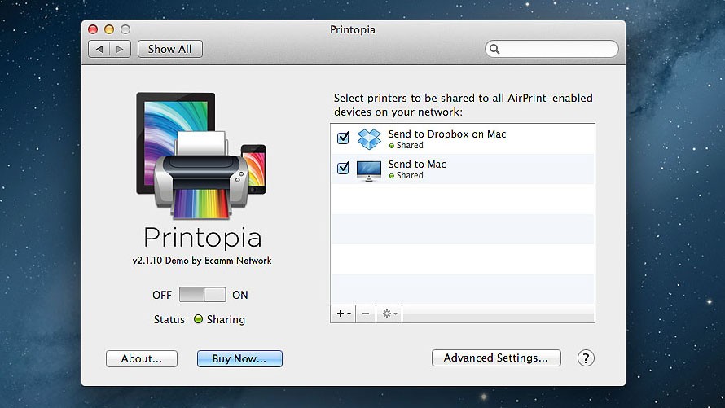Go forward with the right arrow
Screen dimensions: 725x408
pyautogui.click(x=120, y=49)
